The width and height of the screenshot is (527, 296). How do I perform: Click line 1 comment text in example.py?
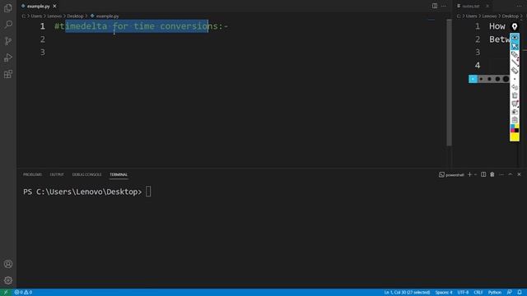(141, 26)
